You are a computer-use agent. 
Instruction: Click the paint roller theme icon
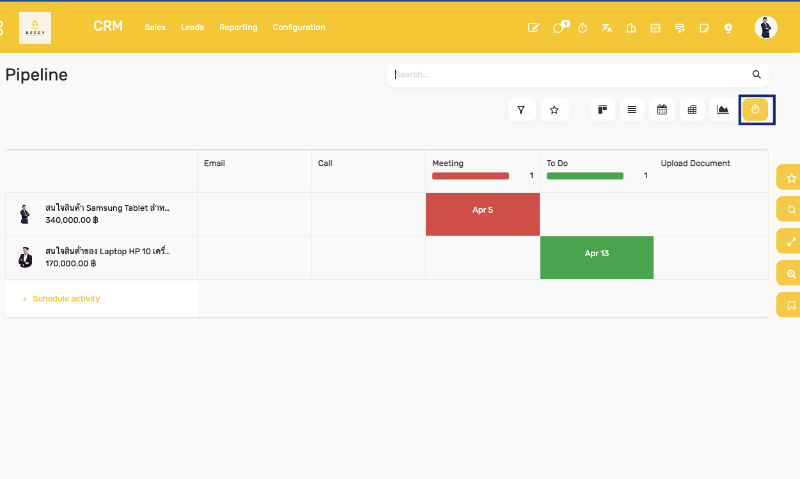(x=680, y=27)
